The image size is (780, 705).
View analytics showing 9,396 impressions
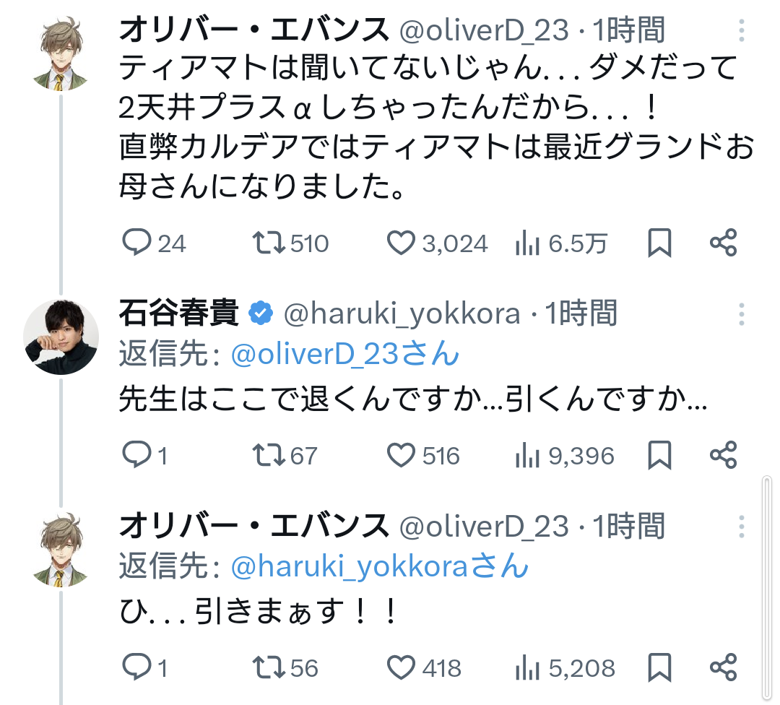click(529, 455)
